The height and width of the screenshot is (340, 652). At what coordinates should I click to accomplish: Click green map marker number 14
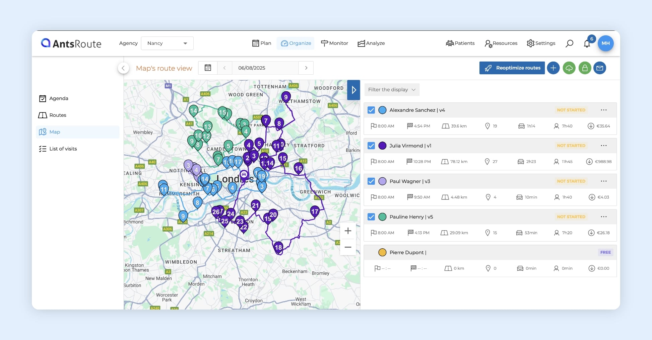pos(194,111)
